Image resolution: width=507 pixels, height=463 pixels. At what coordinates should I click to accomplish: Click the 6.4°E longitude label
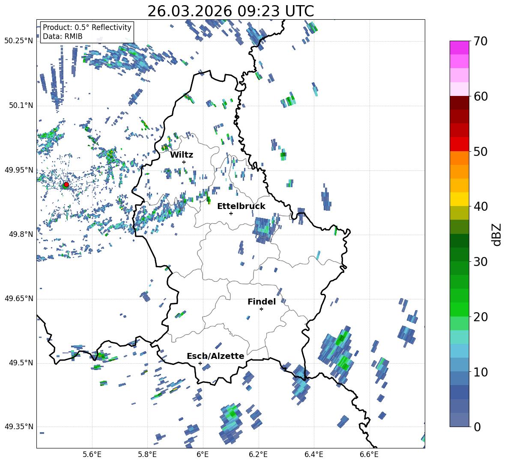(x=313, y=454)
